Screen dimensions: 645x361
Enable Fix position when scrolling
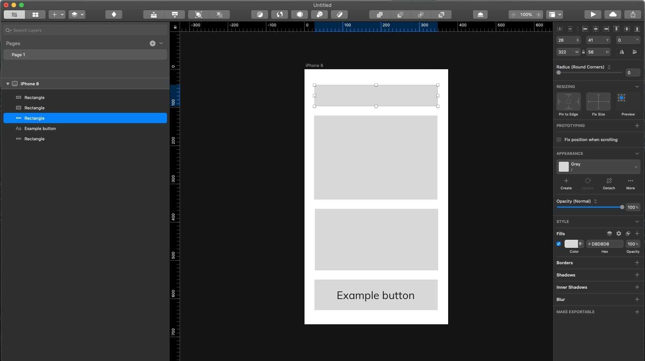559,140
